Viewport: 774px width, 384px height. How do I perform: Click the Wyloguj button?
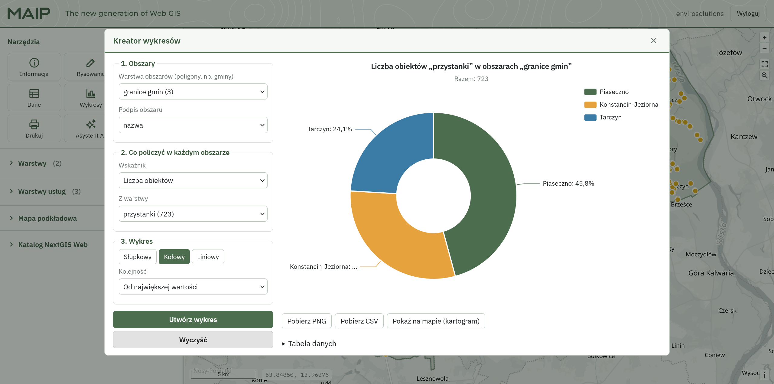pyautogui.click(x=748, y=14)
